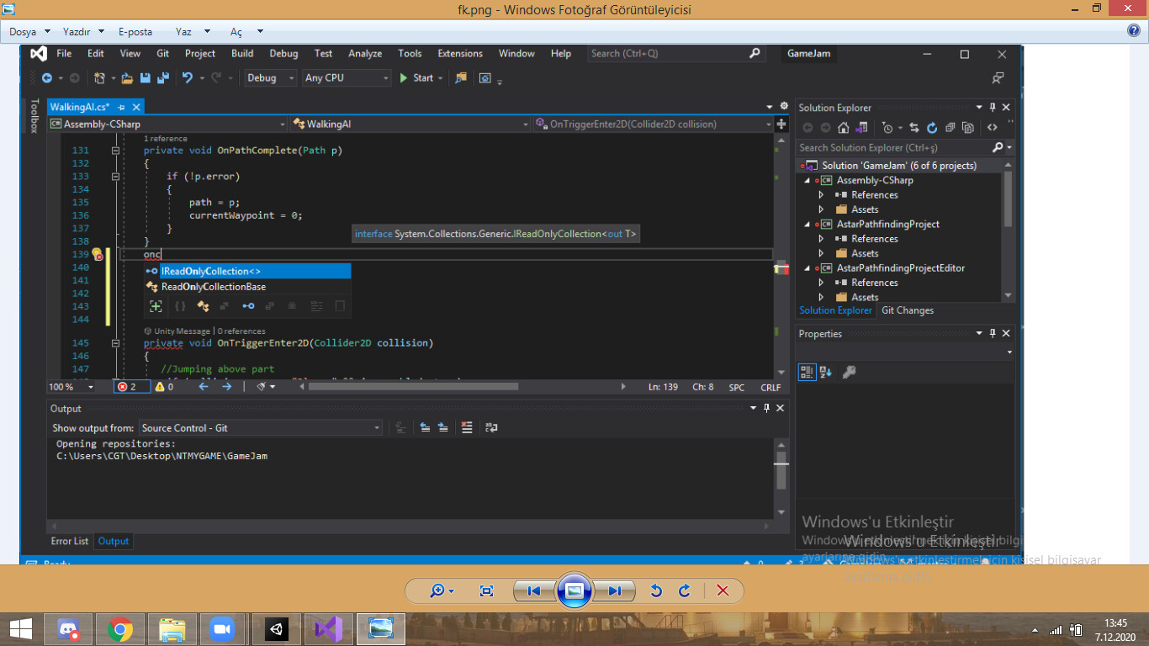
Task: Open the Show output from dropdown
Action: [x=377, y=427]
